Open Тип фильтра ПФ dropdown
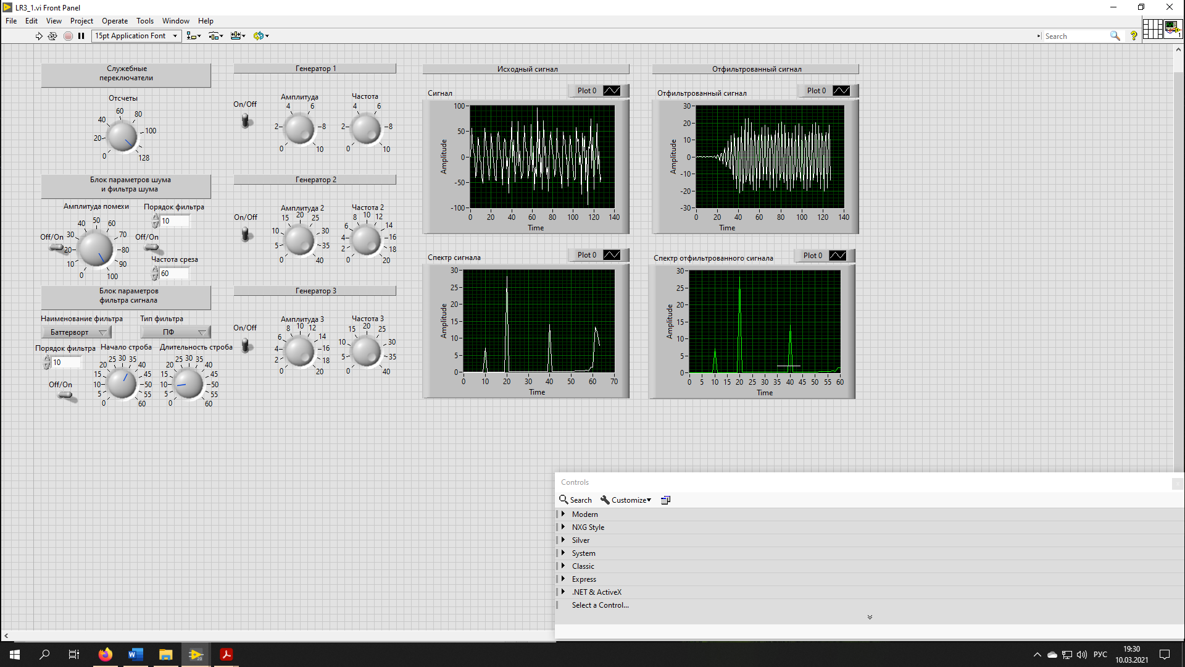The width and height of the screenshot is (1185, 667). 175,332
